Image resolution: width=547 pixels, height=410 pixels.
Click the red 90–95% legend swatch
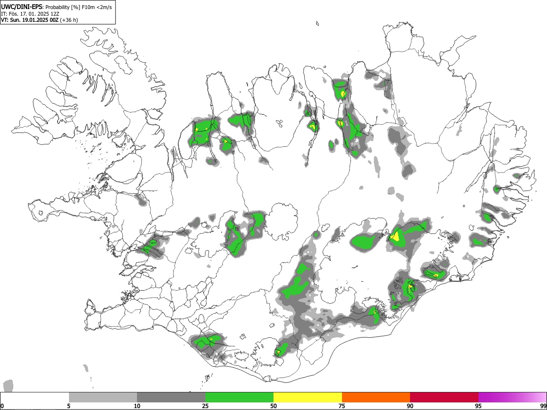[x=444, y=398]
